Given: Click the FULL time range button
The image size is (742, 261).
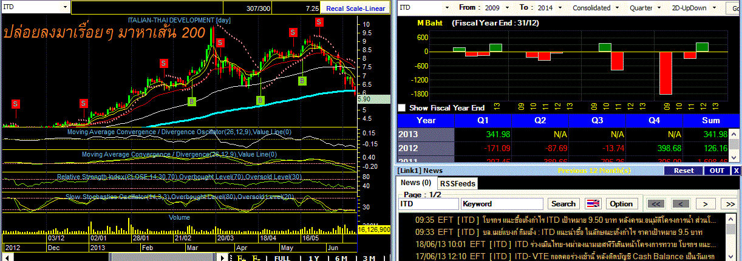Looking at the screenshot, I should [283, 257].
